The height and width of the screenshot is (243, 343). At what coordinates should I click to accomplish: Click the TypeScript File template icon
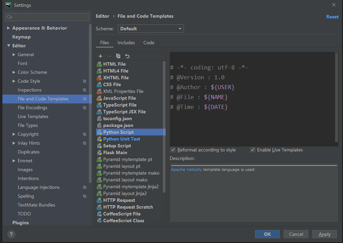click(99, 105)
